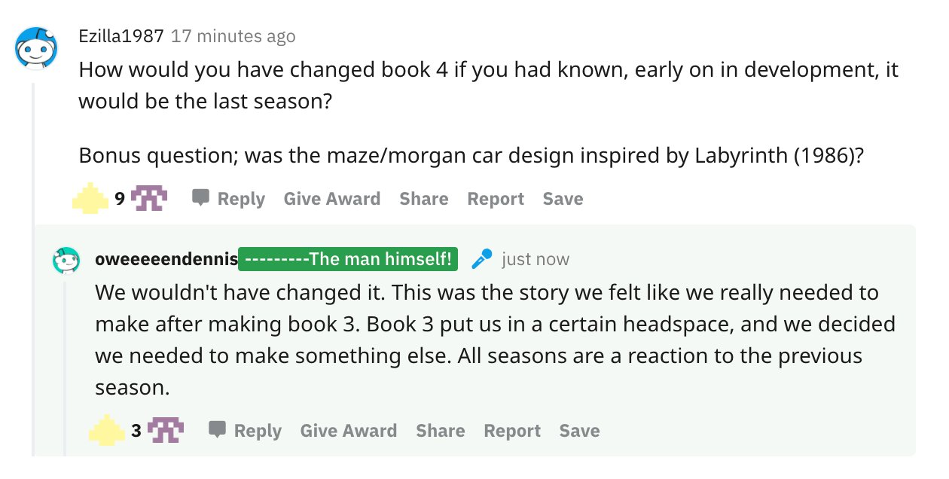Image resolution: width=949 pixels, height=479 pixels.
Task: Click Ezilla1987's avatar icon
Action: 38,48
